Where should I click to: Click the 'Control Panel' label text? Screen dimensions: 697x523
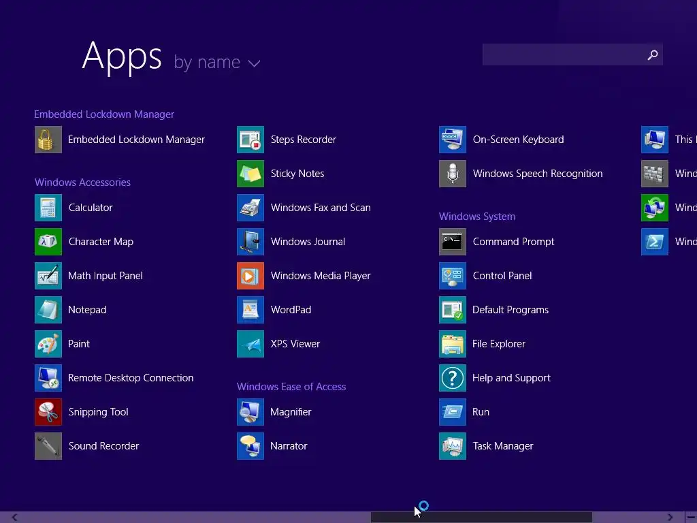502,276
